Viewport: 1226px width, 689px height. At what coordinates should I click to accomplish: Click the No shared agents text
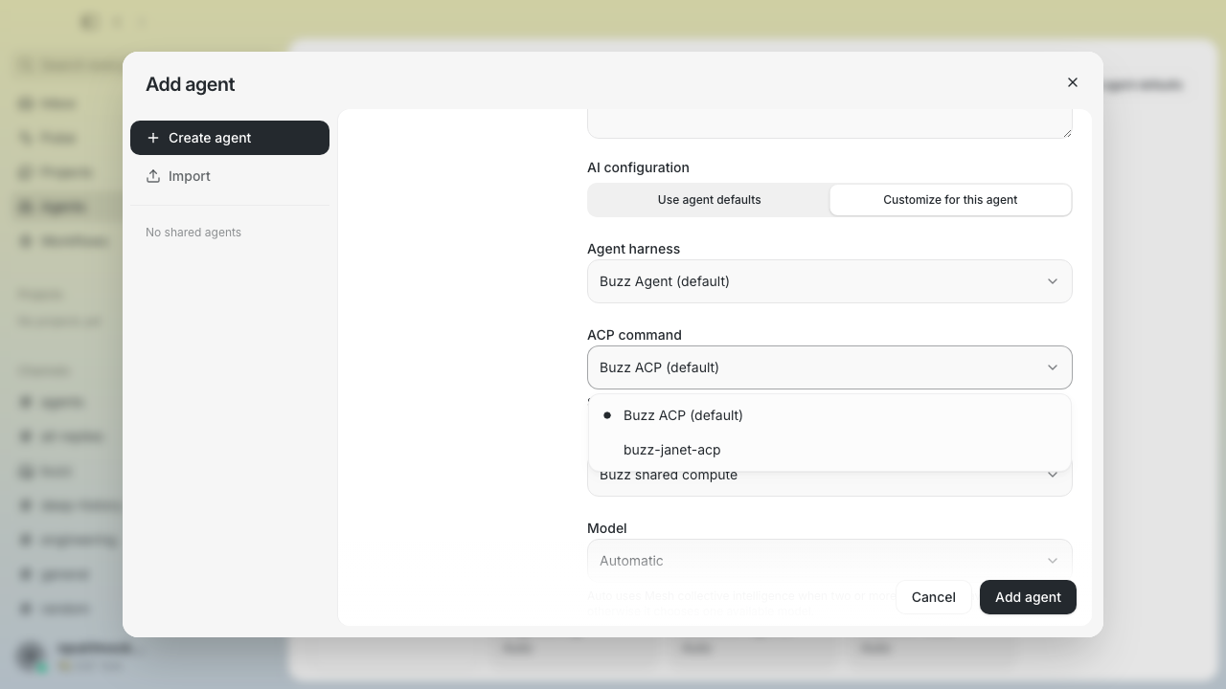193,233
